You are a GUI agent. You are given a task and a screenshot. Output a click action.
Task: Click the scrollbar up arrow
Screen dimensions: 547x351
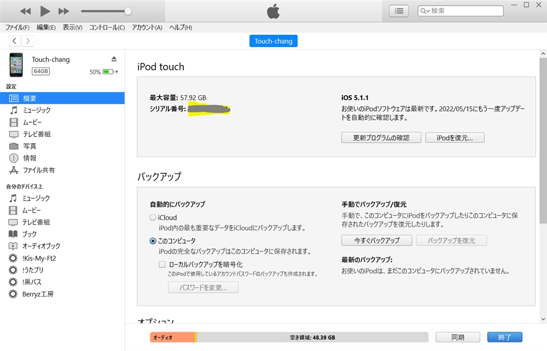[543, 54]
